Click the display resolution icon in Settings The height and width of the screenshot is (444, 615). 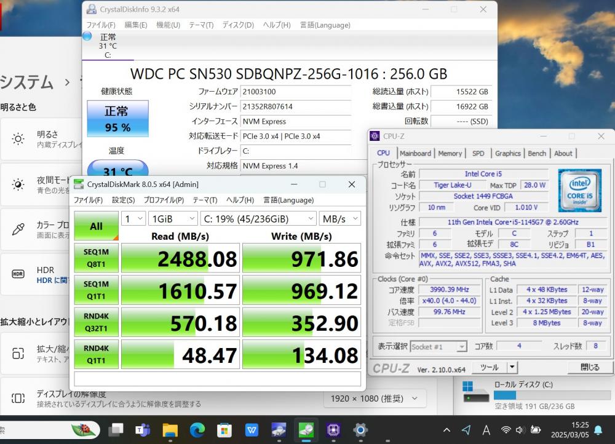[18, 398]
